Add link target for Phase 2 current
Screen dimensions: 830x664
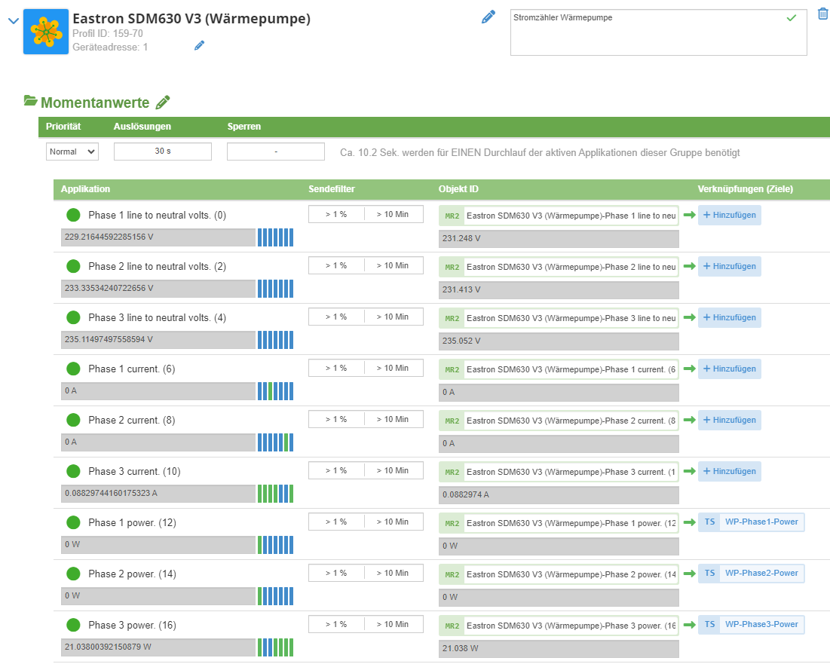(730, 421)
